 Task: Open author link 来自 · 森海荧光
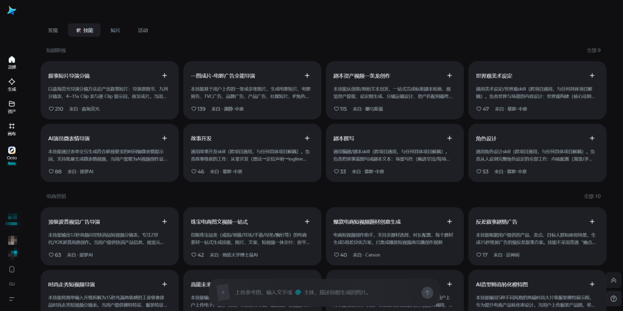click(x=84, y=109)
